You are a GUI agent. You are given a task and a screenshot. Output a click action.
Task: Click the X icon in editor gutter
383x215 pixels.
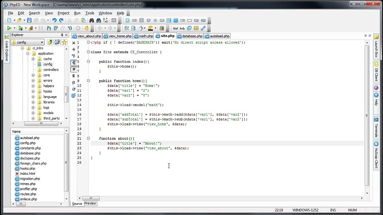click(74, 43)
